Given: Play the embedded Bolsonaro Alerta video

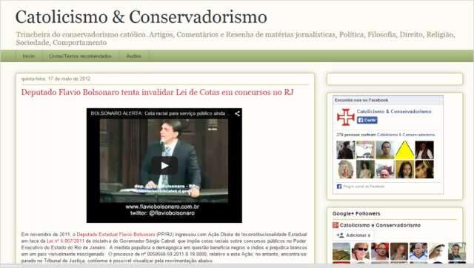Looking at the screenshot, I should pyautogui.click(x=164, y=165).
